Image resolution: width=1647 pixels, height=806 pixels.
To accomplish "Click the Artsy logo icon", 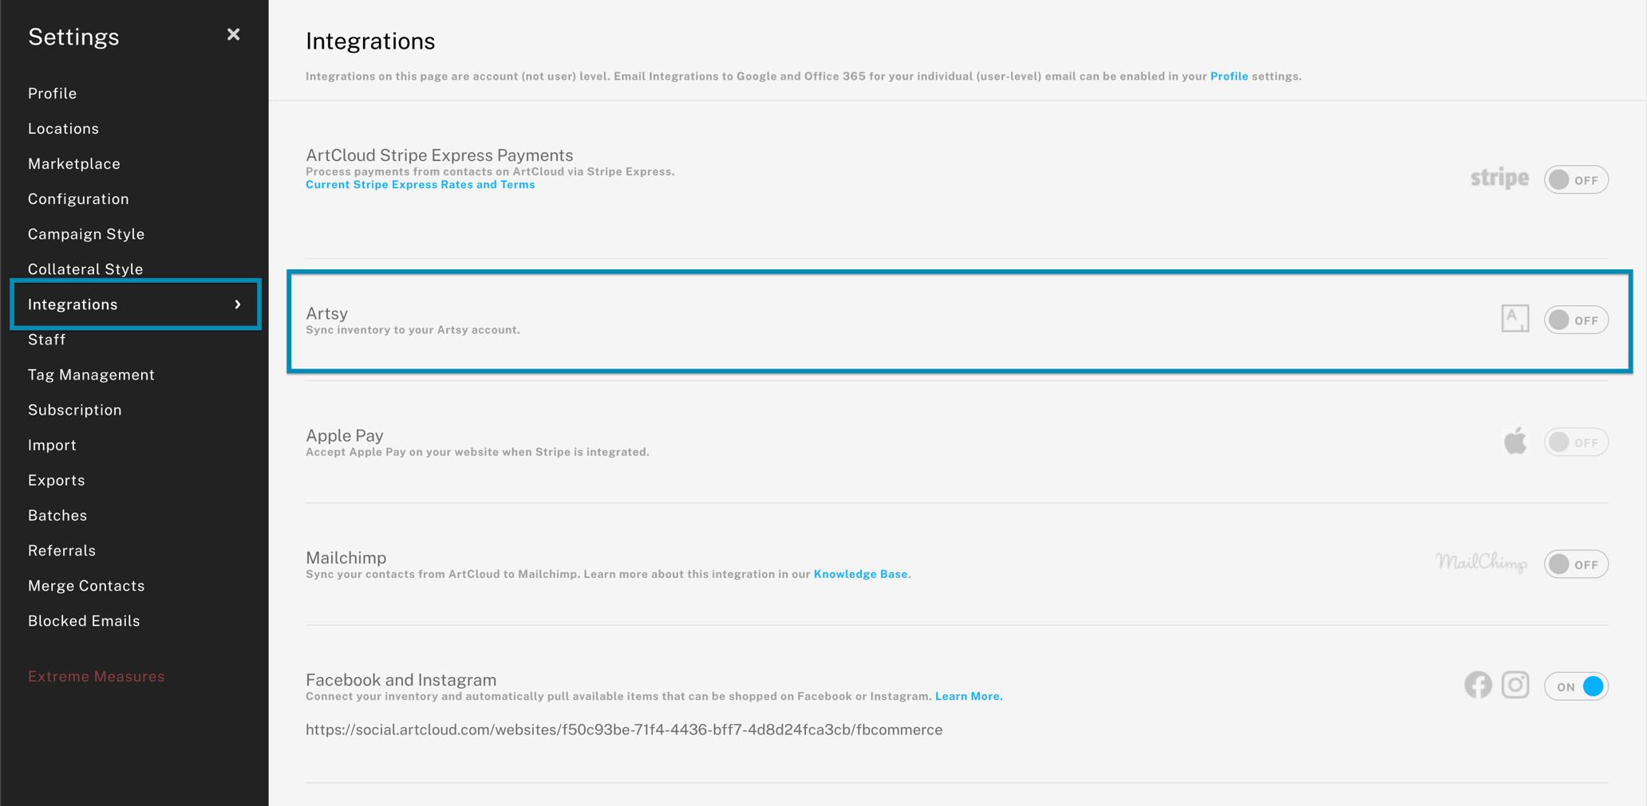I will 1515,319.
